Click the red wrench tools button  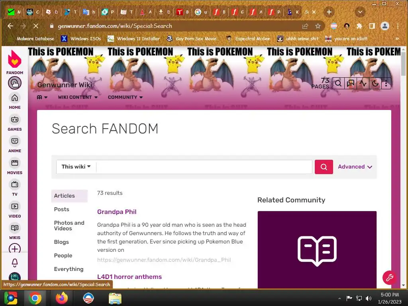pos(390,278)
